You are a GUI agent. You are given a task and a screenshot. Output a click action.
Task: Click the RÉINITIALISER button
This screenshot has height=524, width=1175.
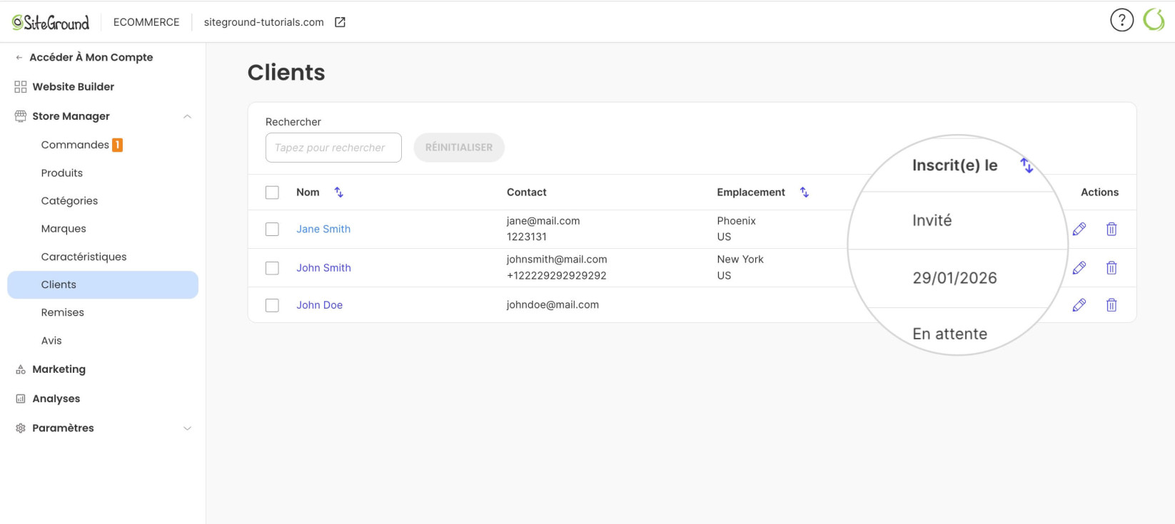click(x=459, y=148)
